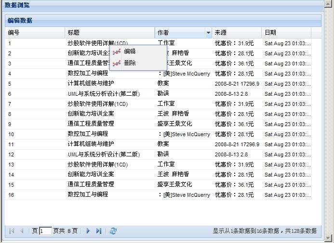Sort by the 标题 column header
The width and height of the screenshot is (334, 243).
click(x=110, y=33)
